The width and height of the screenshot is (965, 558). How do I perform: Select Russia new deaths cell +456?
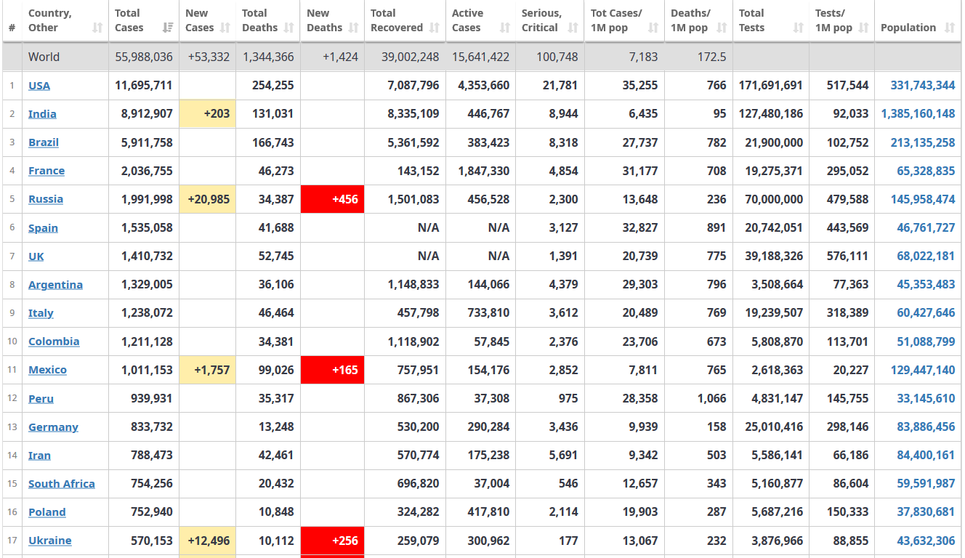(x=332, y=199)
